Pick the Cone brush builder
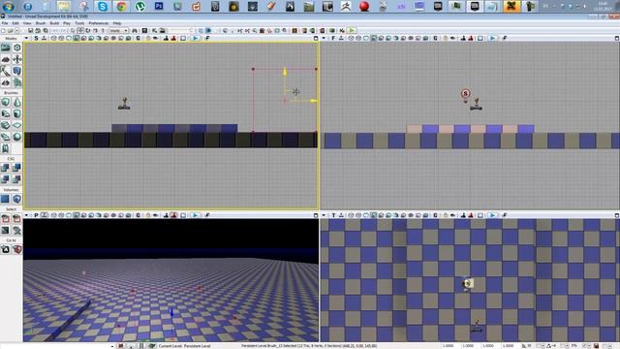The image size is (620, 349). (17, 102)
